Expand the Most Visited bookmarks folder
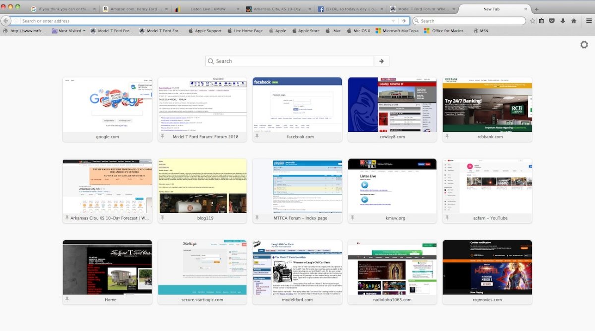The height and width of the screenshot is (331, 595). [x=69, y=31]
